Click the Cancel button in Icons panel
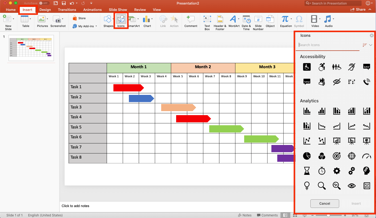This screenshot has width=376, height=218. 324,204
